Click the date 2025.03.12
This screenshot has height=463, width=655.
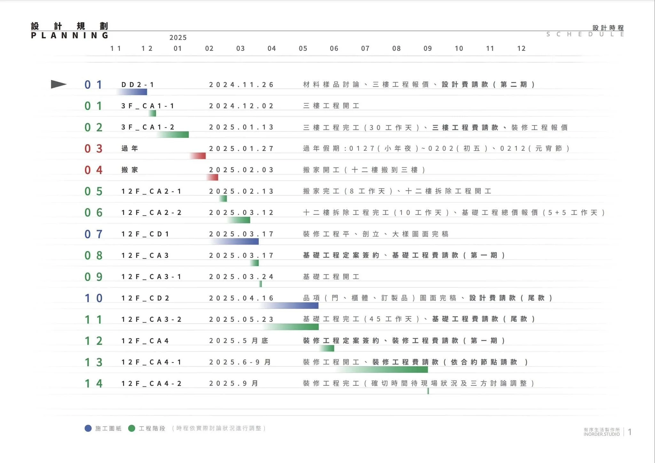(x=241, y=213)
